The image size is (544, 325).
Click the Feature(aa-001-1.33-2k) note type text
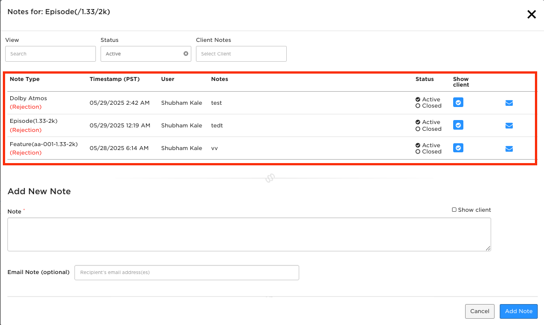44,144
